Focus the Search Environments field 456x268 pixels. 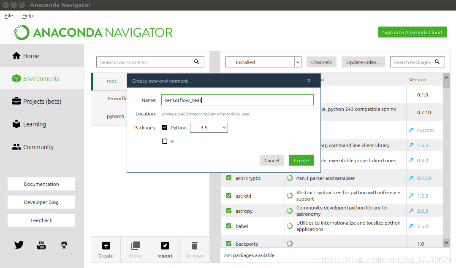150,62
